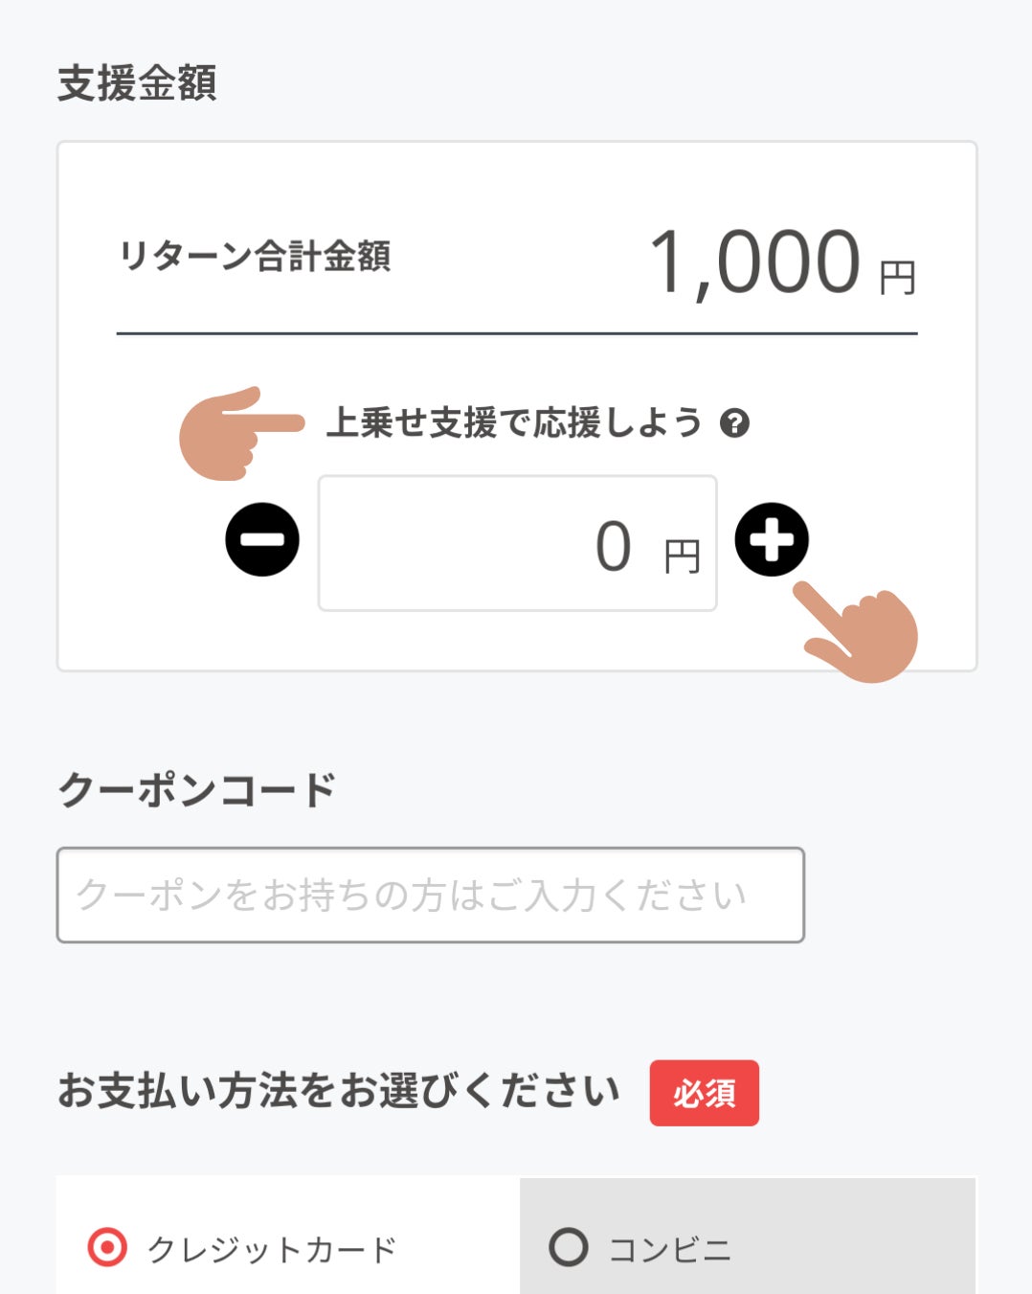
Task: Choose the コンビニ payment label
Action: (x=670, y=1250)
